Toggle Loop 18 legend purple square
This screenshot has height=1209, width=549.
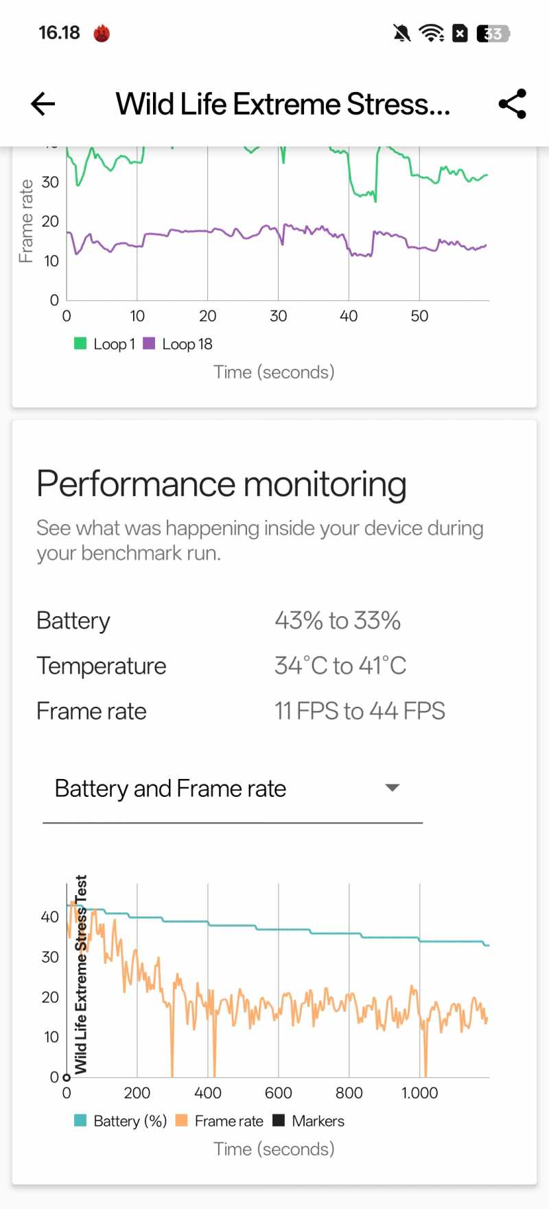click(x=149, y=343)
